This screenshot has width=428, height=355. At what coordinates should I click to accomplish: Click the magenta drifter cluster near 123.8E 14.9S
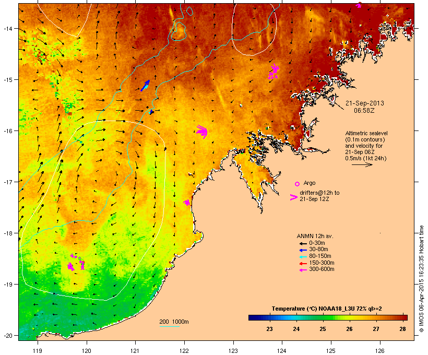click(x=274, y=72)
